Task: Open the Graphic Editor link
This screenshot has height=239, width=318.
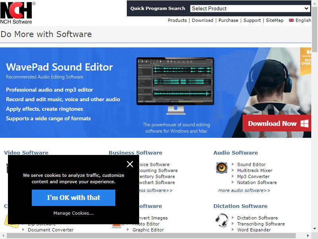Action: click(x=148, y=230)
